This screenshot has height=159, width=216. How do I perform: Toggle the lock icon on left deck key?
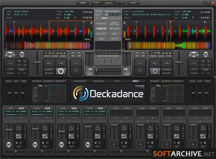[75, 17]
